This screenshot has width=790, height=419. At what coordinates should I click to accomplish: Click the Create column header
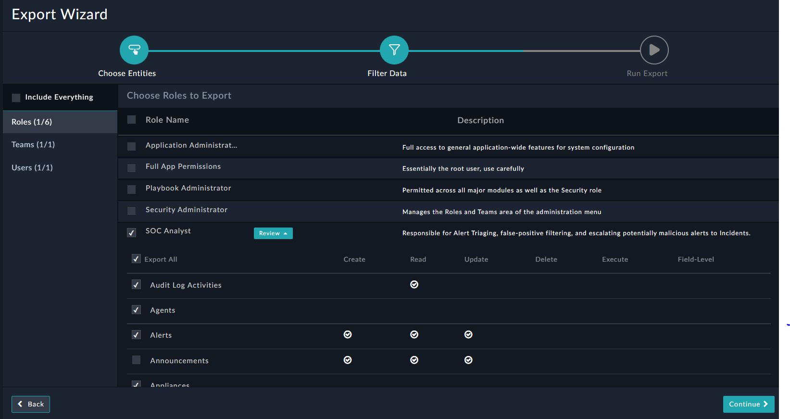[x=354, y=259]
